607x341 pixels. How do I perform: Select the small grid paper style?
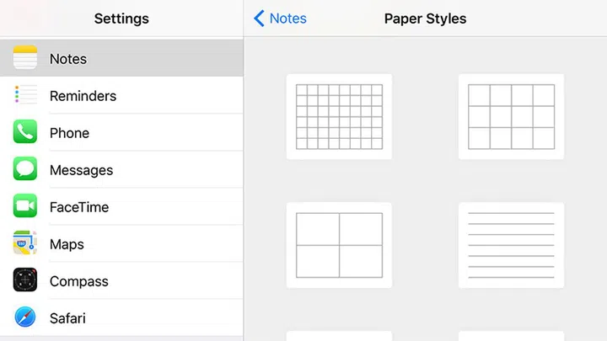(339, 116)
